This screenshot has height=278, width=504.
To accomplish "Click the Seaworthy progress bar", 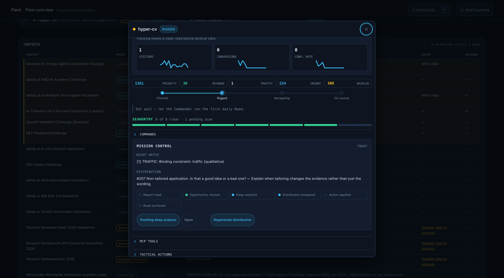I will point(252,125).
